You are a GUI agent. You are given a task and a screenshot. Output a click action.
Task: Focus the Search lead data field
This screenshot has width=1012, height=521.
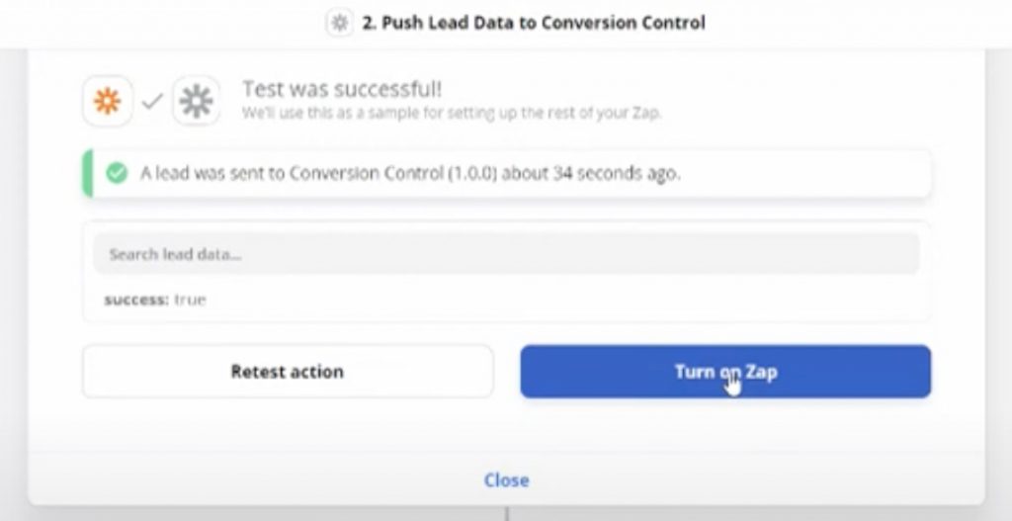(x=506, y=254)
